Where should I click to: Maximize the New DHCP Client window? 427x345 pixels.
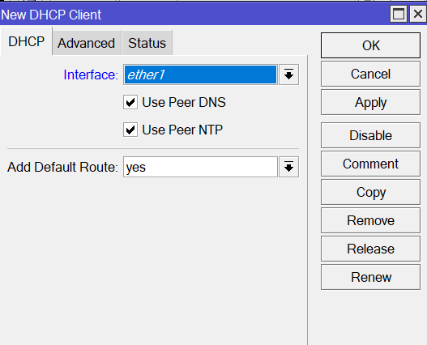click(399, 14)
